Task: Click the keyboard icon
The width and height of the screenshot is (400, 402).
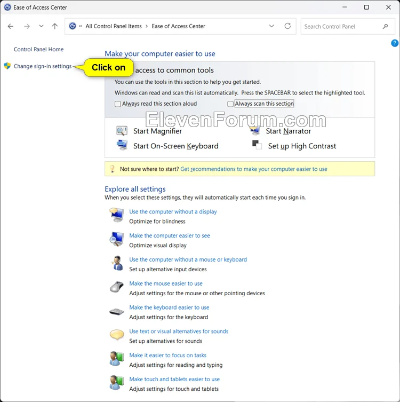Action: point(117,311)
